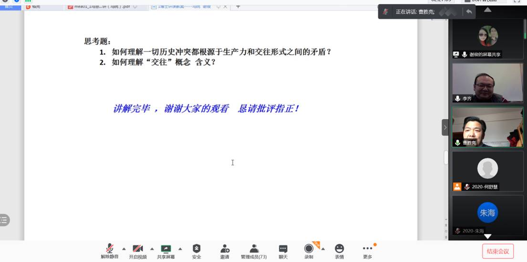Click 结束会议 to end the meeting
527x262 pixels.
[x=498, y=251]
